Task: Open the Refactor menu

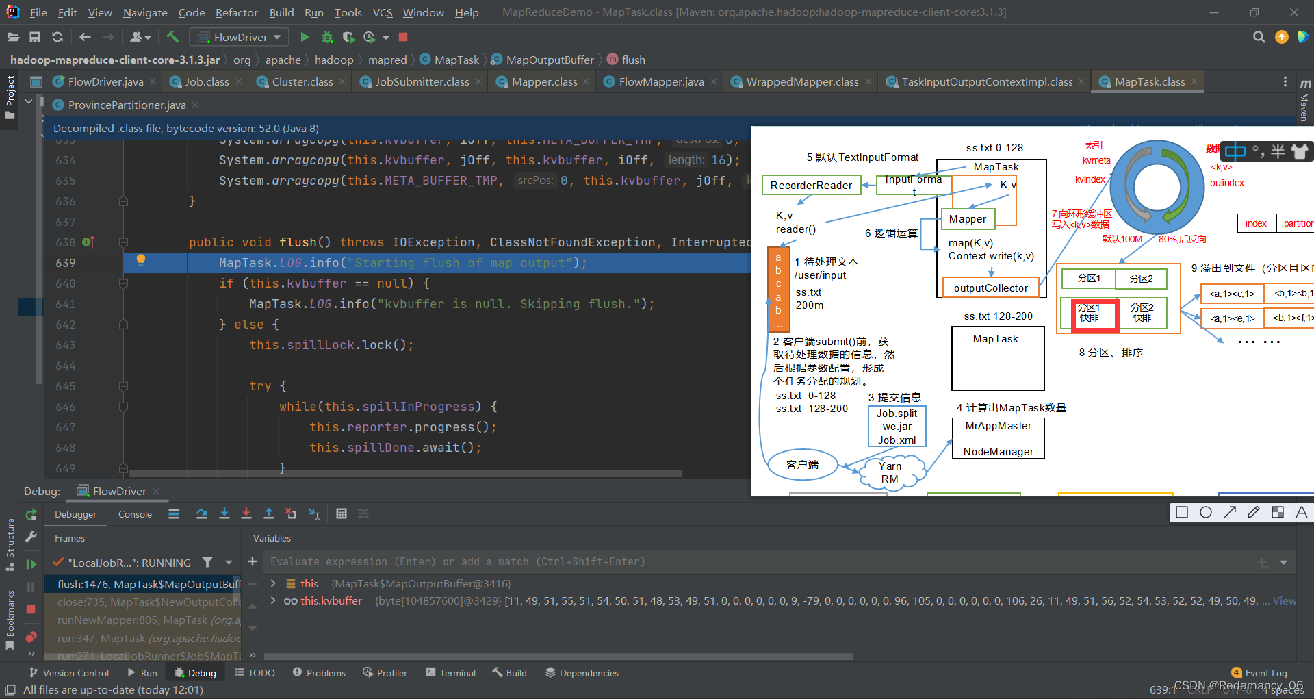Action: click(236, 12)
